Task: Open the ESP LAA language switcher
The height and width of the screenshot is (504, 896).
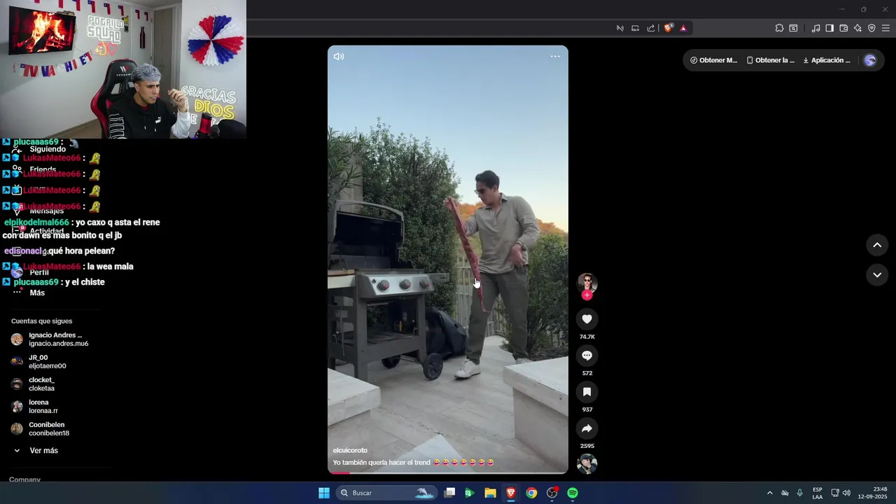Action: click(x=818, y=493)
